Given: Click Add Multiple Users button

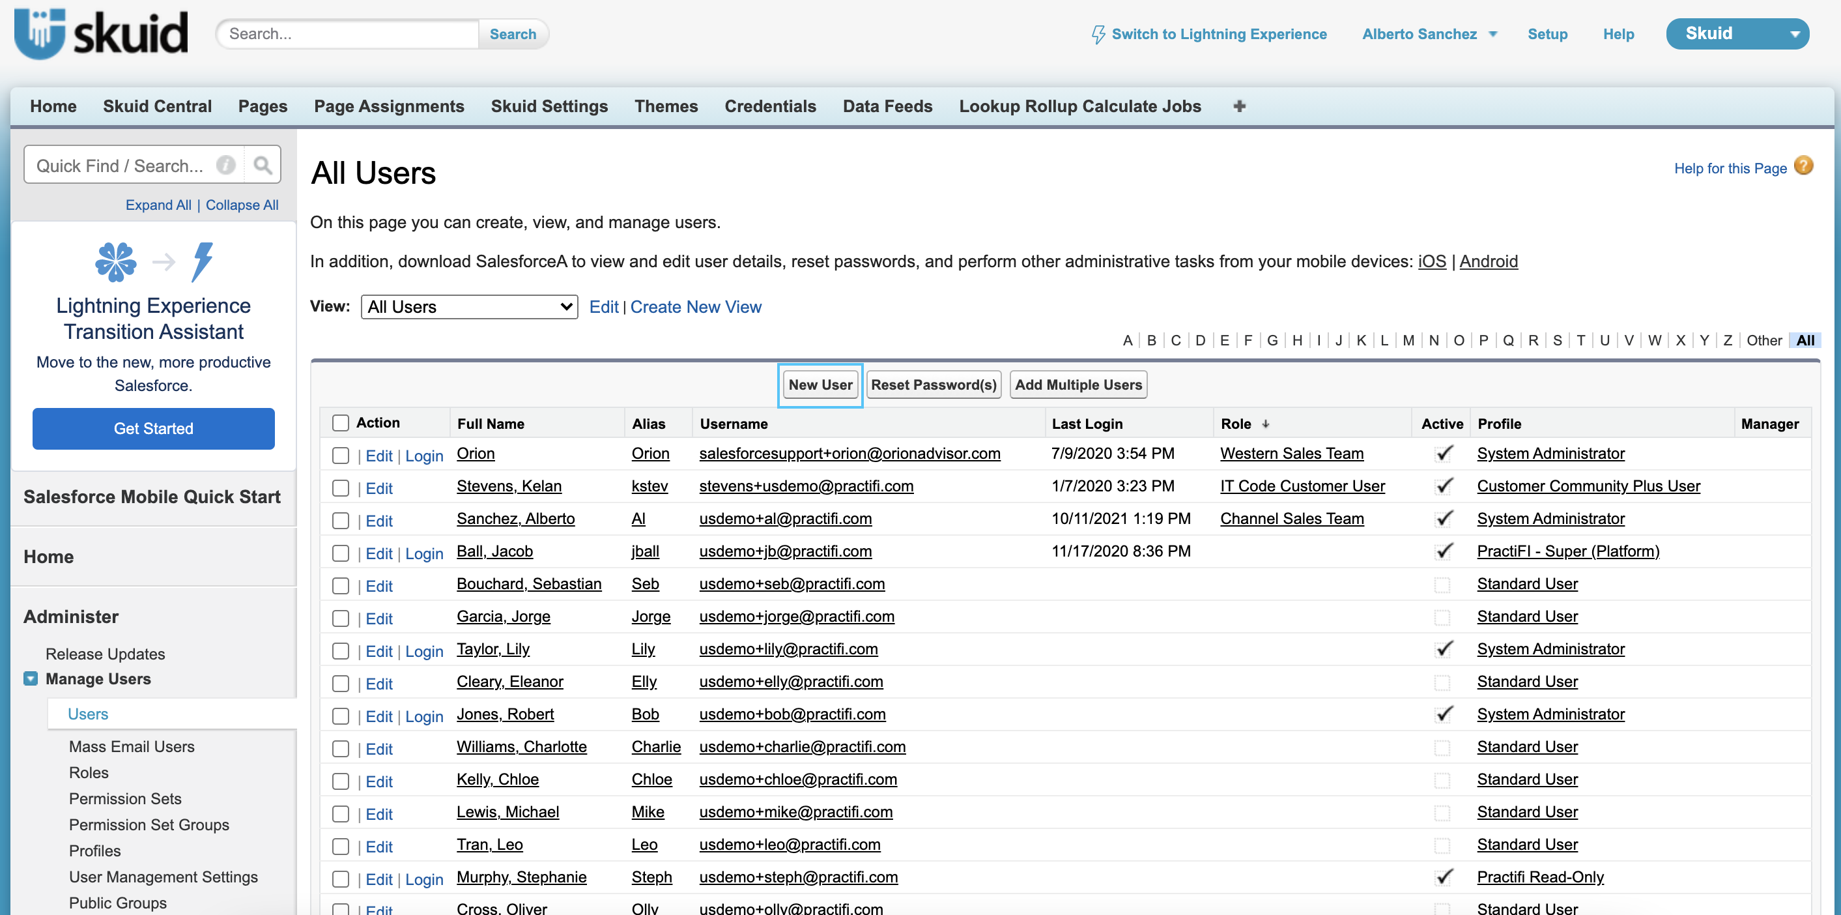Looking at the screenshot, I should coord(1077,385).
